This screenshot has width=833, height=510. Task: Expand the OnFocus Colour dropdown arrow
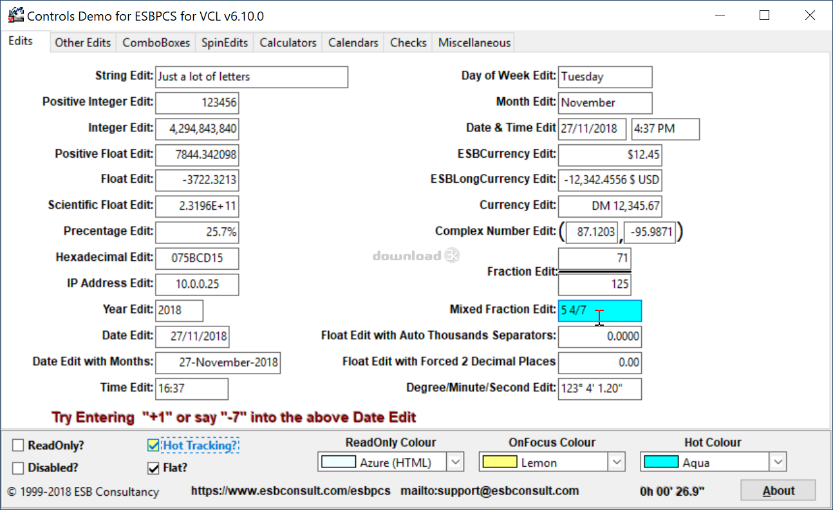click(617, 462)
